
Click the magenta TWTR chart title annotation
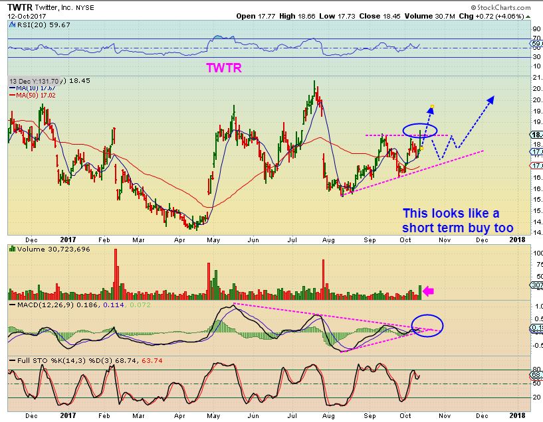(224, 68)
